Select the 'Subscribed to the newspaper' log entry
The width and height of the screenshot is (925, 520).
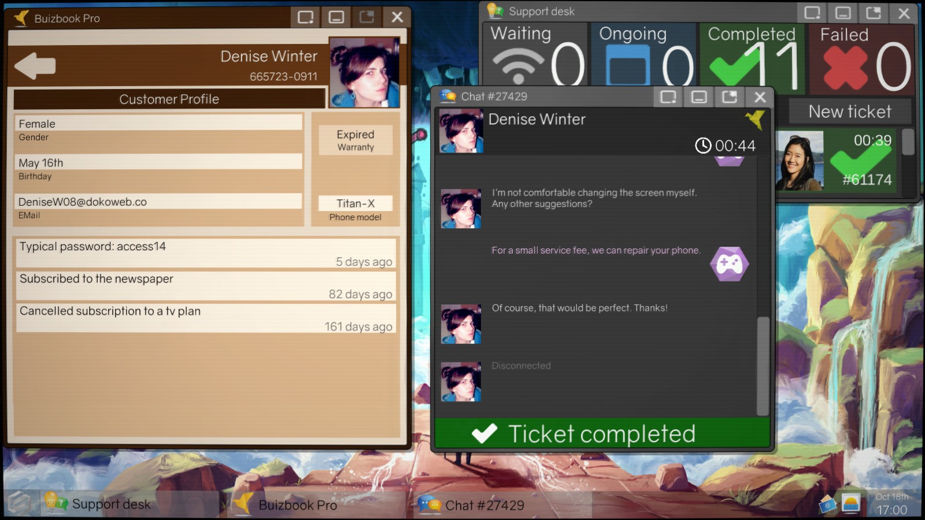[x=206, y=285]
